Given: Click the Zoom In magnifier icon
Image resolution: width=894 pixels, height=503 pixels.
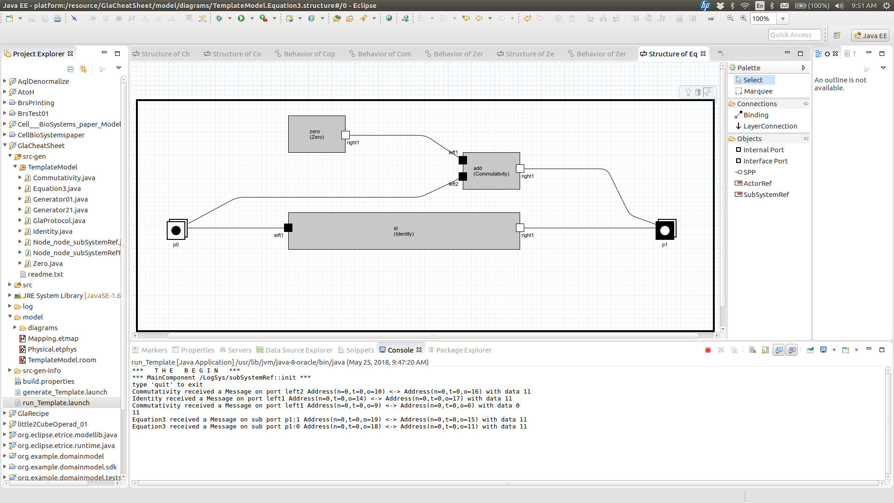Looking at the screenshot, I should (x=744, y=19).
